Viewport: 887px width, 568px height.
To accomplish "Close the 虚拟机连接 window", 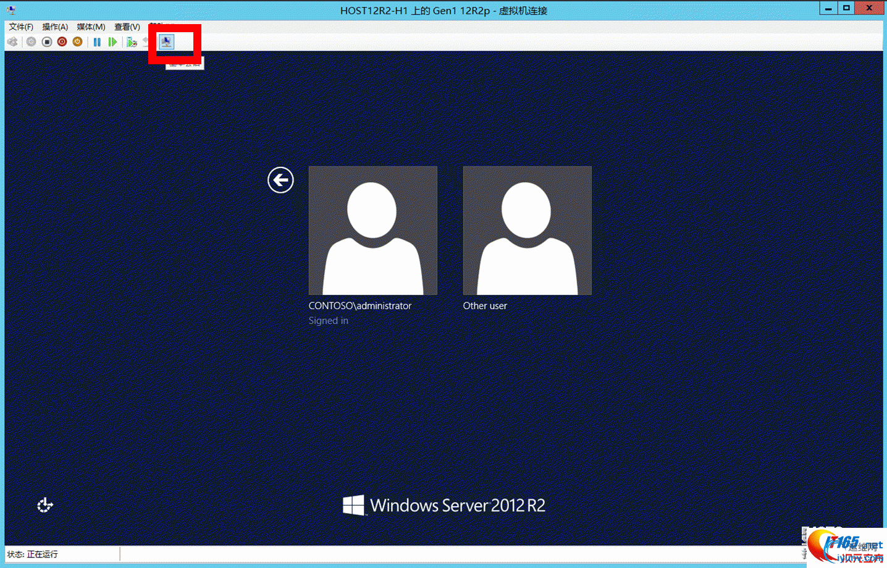I will [x=870, y=8].
